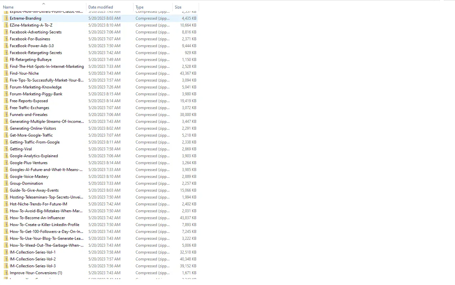Select the Five-Tips-To-Successfully-Market-Your-B... file name
Viewport: 455px width, 285px height.
(x=47, y=80)
